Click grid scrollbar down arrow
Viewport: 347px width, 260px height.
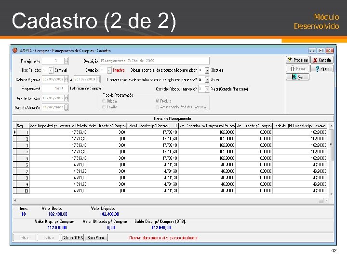[x=331, y=194]
